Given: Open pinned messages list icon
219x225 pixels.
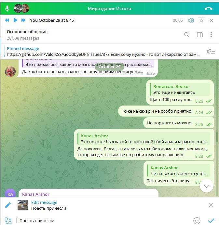Looking at the screenshot, I should click(211, 51).
